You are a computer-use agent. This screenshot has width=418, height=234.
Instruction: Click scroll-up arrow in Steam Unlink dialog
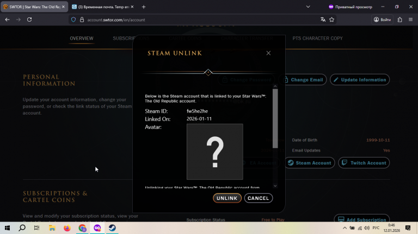[275, 86]
